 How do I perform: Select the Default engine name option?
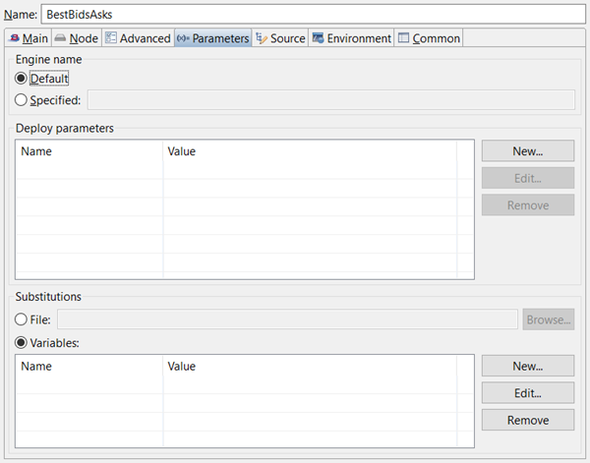22,78
